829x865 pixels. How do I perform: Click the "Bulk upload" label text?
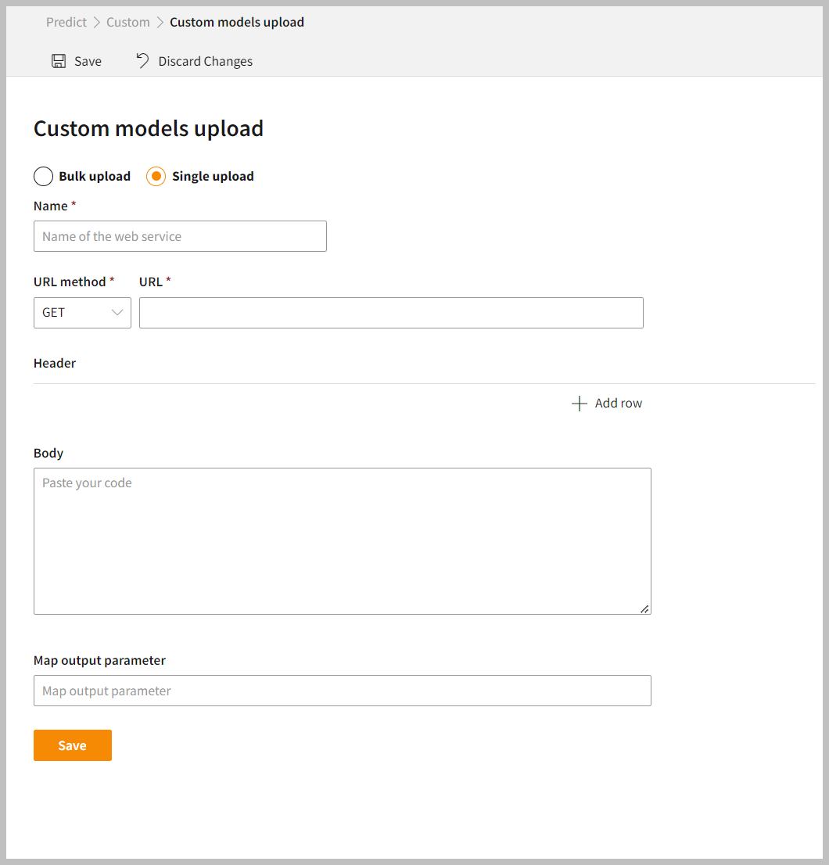tap(95, 177)
